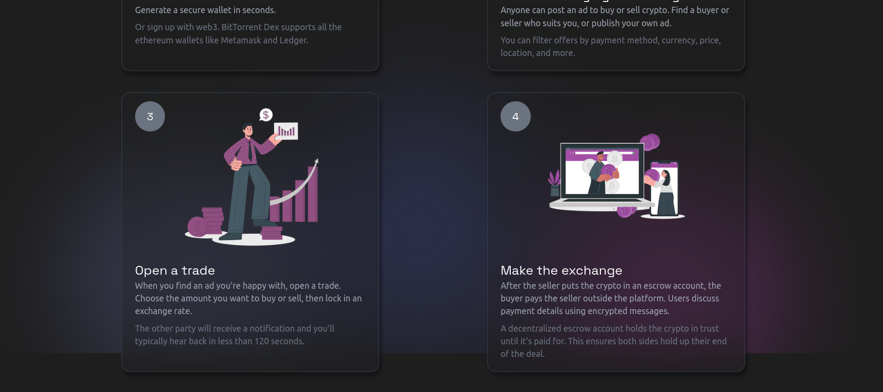Viewport: 883px width, 392px height.
Task: Click the escrow account seller payment paragraph
Action: point(611,299)
